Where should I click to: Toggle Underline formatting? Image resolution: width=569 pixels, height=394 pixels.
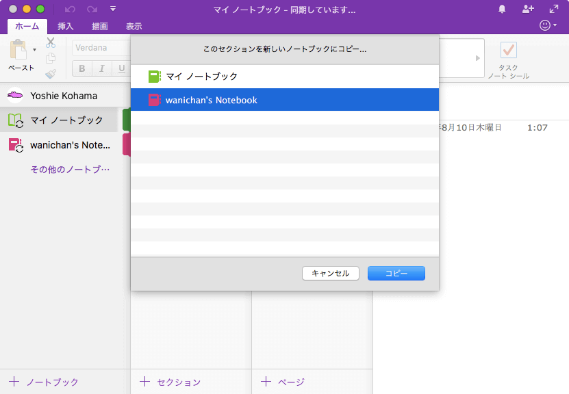pos(122,68)
